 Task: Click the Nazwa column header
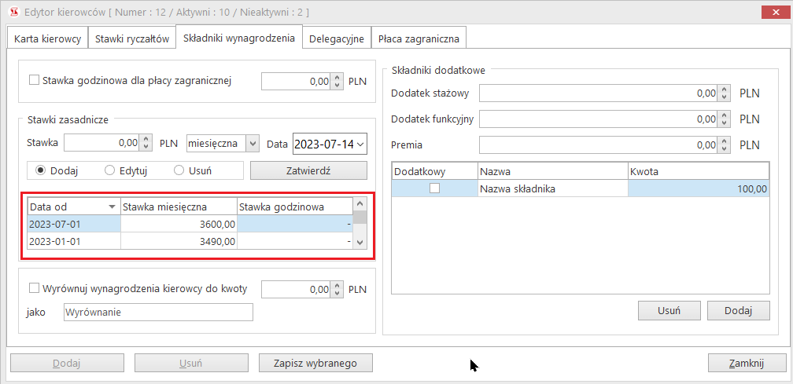point(553,171)
